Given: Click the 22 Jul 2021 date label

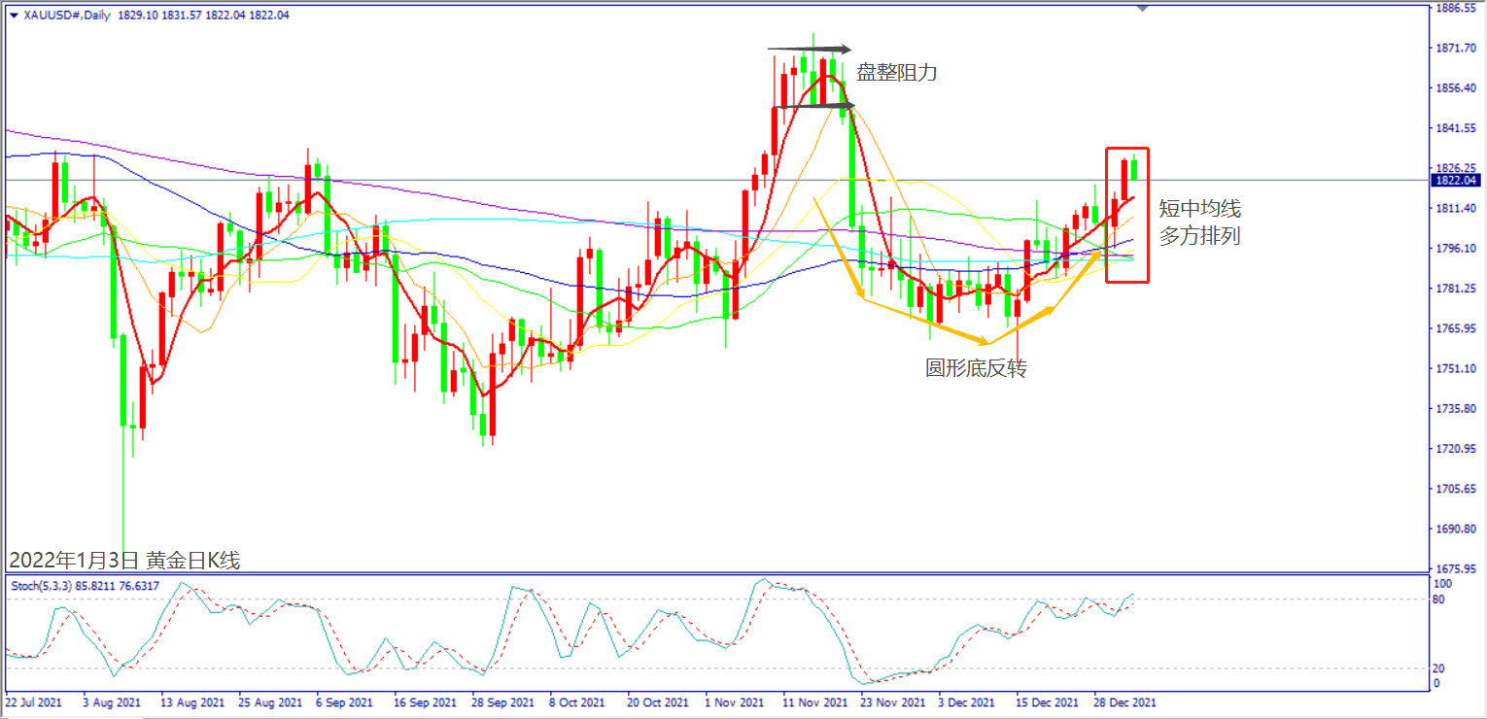Looking at the screenshot, I should pos(34,702).
